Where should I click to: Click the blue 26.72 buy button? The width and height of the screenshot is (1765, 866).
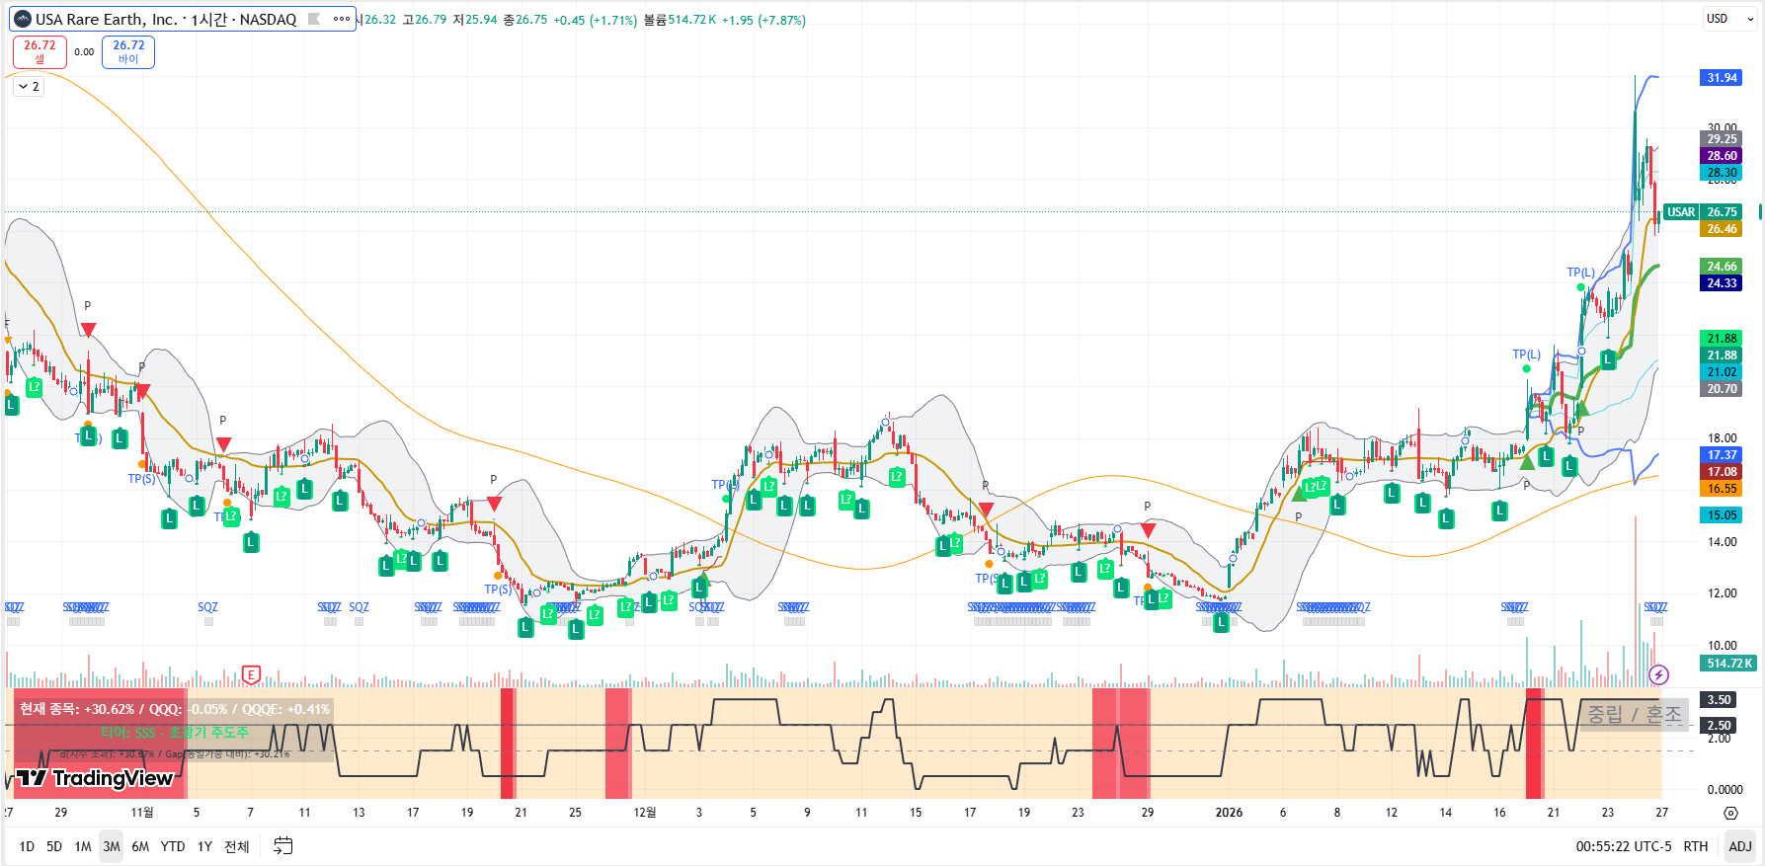[x=128, y=51]
